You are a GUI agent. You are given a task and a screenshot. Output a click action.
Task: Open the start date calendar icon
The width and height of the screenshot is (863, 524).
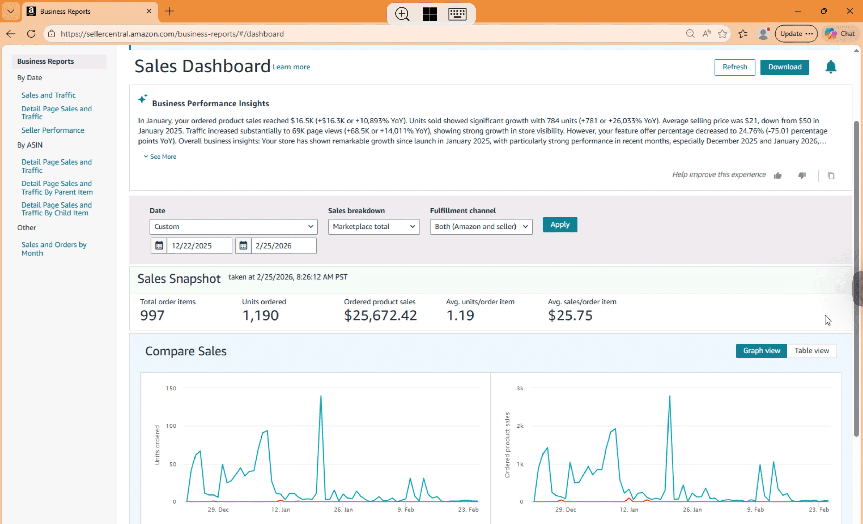159,246
